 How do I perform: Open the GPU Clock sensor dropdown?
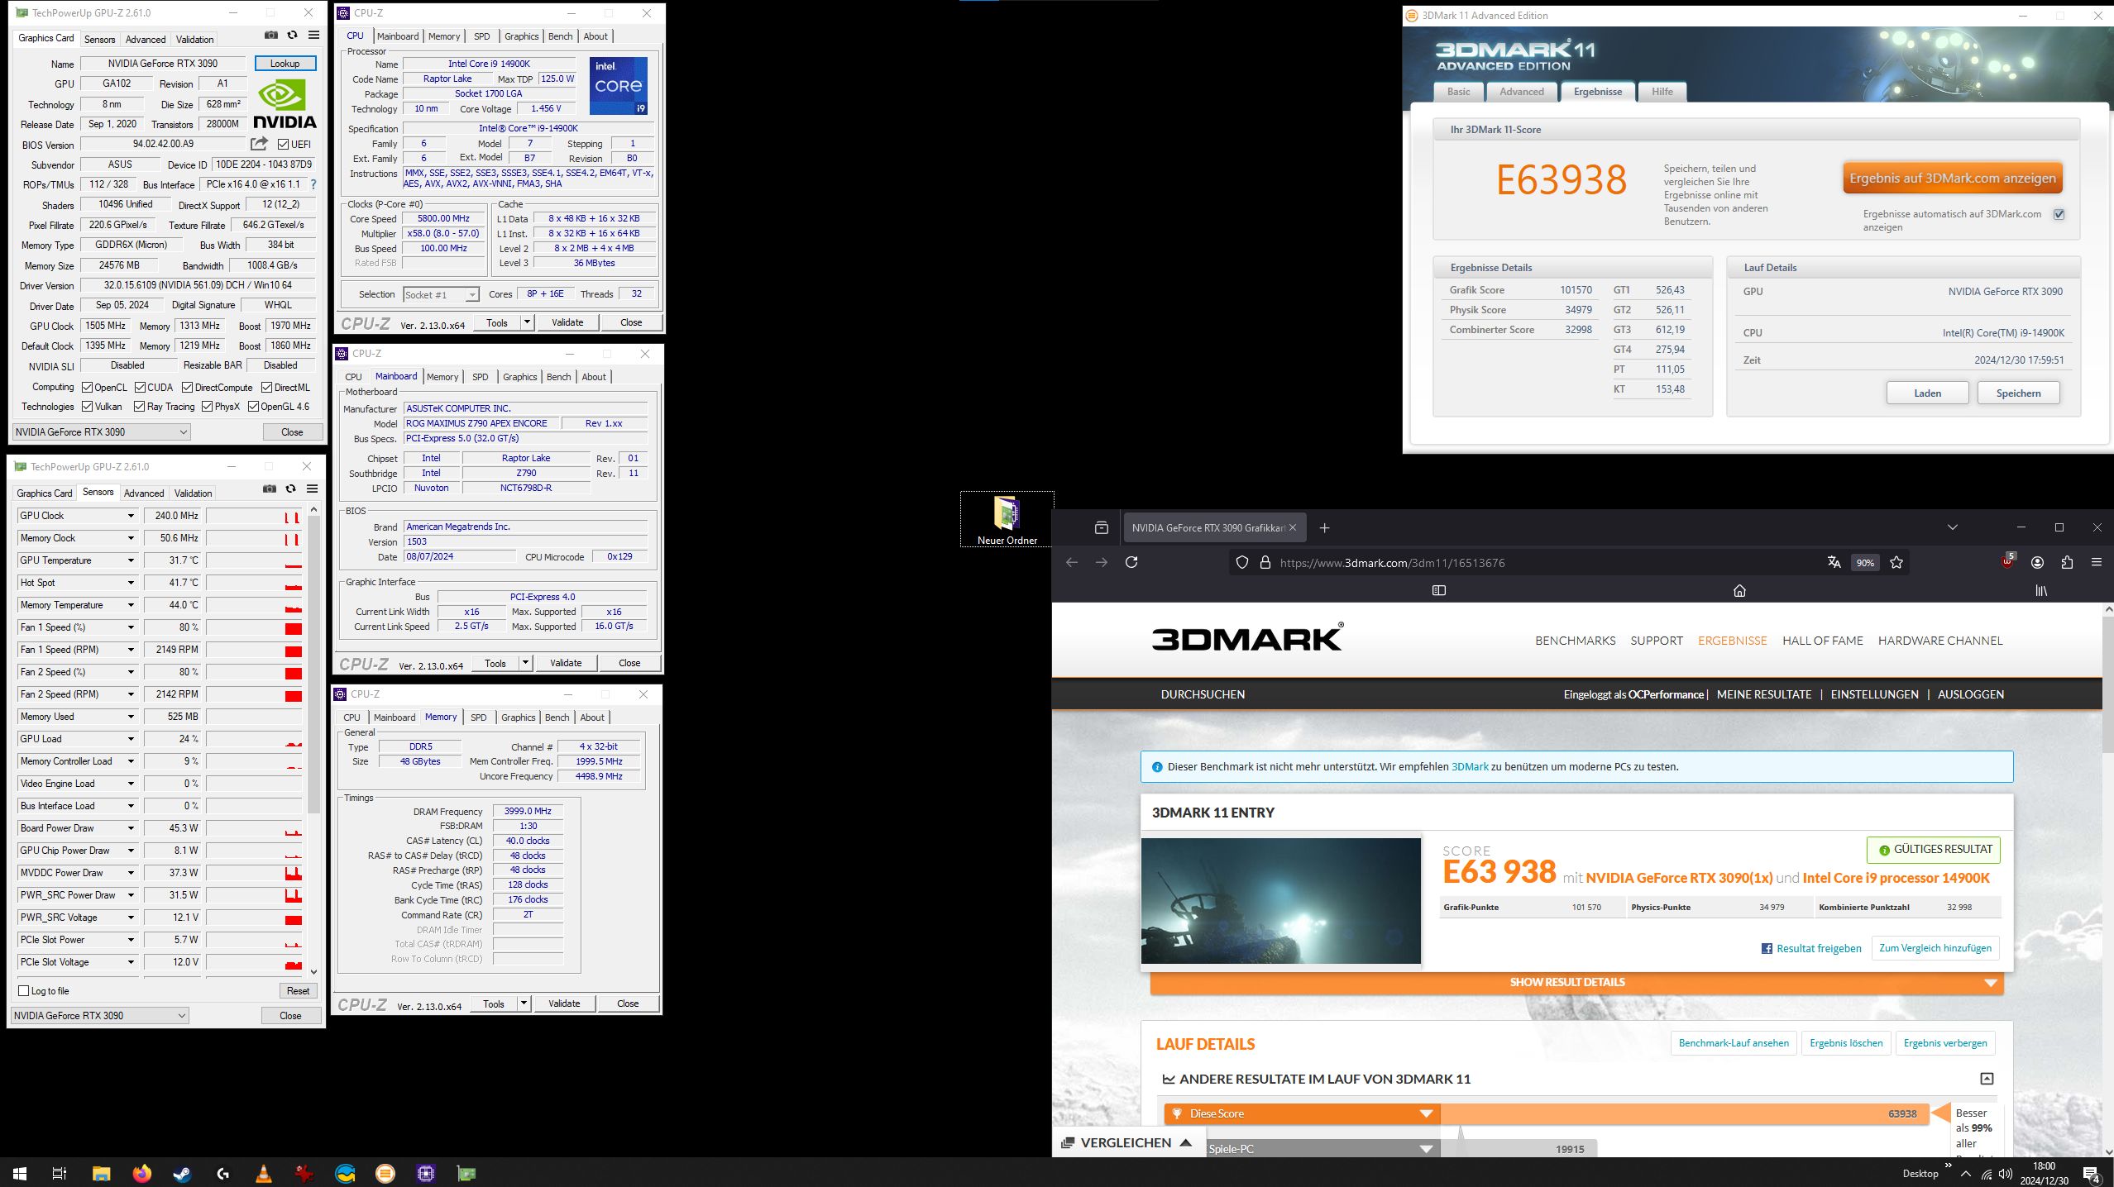131,516
